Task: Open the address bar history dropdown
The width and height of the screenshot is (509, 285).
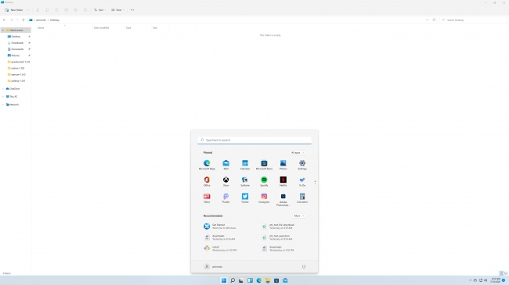Action: click(428, 20)
